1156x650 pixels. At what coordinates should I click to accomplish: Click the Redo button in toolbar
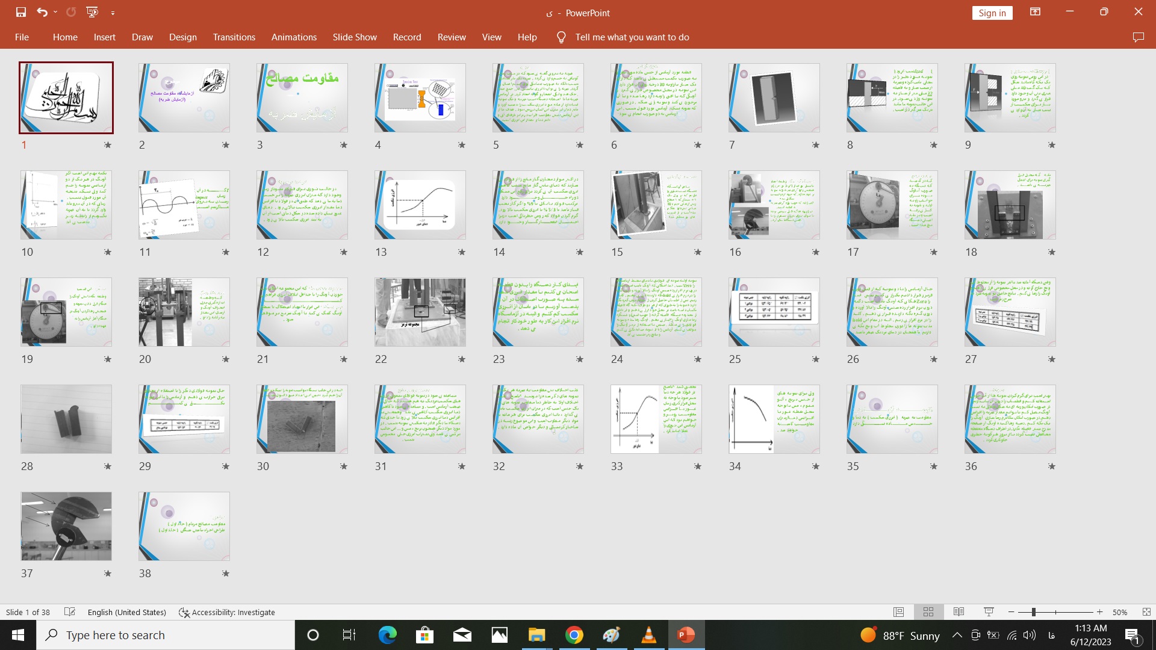pos(70,12)
